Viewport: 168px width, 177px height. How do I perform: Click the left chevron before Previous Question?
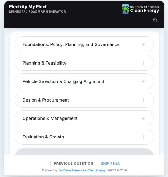50,164
